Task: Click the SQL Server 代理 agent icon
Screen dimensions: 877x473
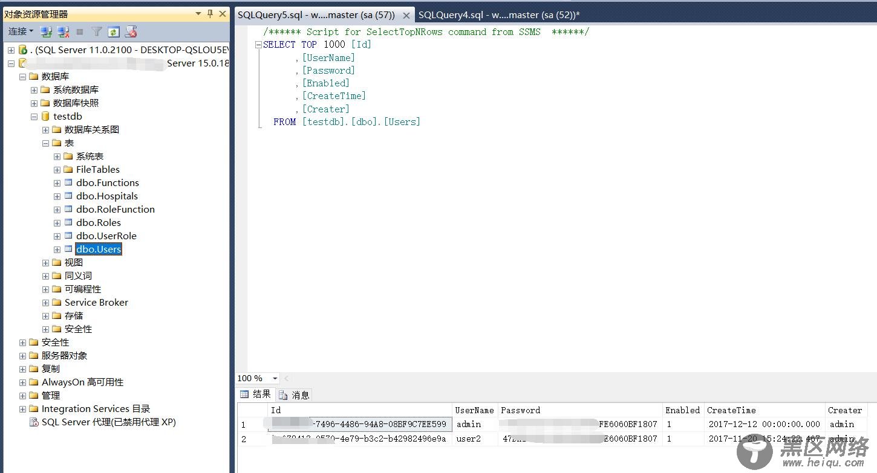Action: pos(34,422)
